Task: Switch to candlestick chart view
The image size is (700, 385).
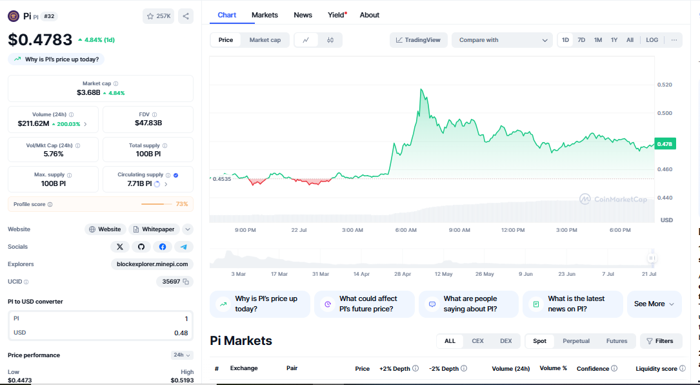Action: pos(330,40)
